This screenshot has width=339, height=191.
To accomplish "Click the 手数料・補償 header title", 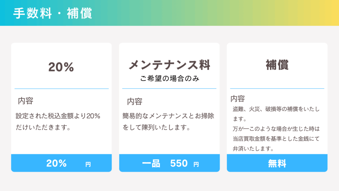I will tap(53, 13).
